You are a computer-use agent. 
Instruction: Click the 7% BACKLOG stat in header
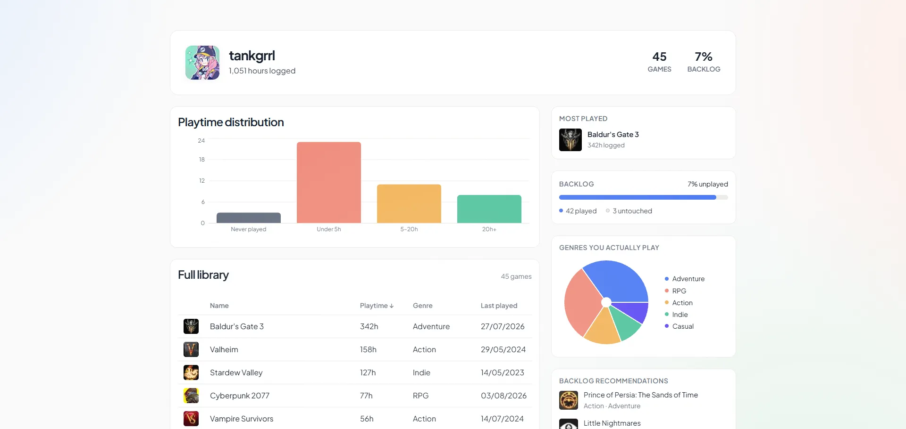[704, 62]
